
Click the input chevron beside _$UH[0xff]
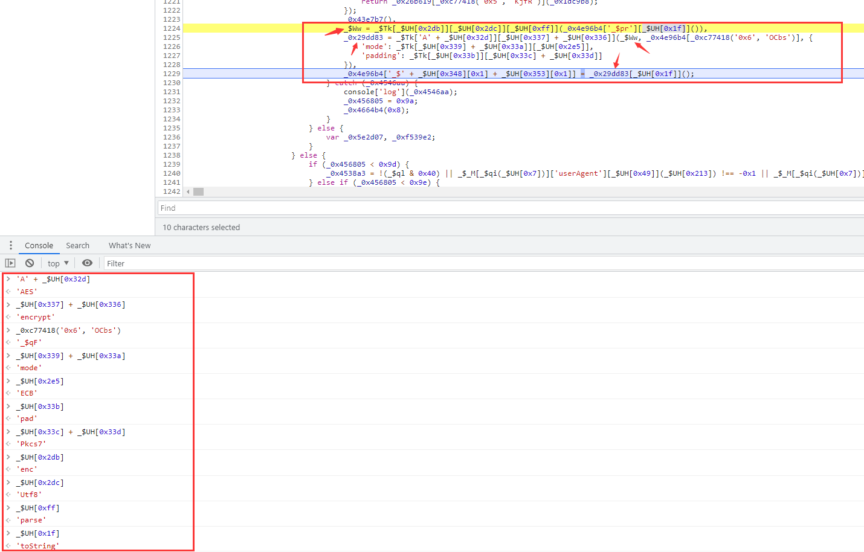(8, 508)
